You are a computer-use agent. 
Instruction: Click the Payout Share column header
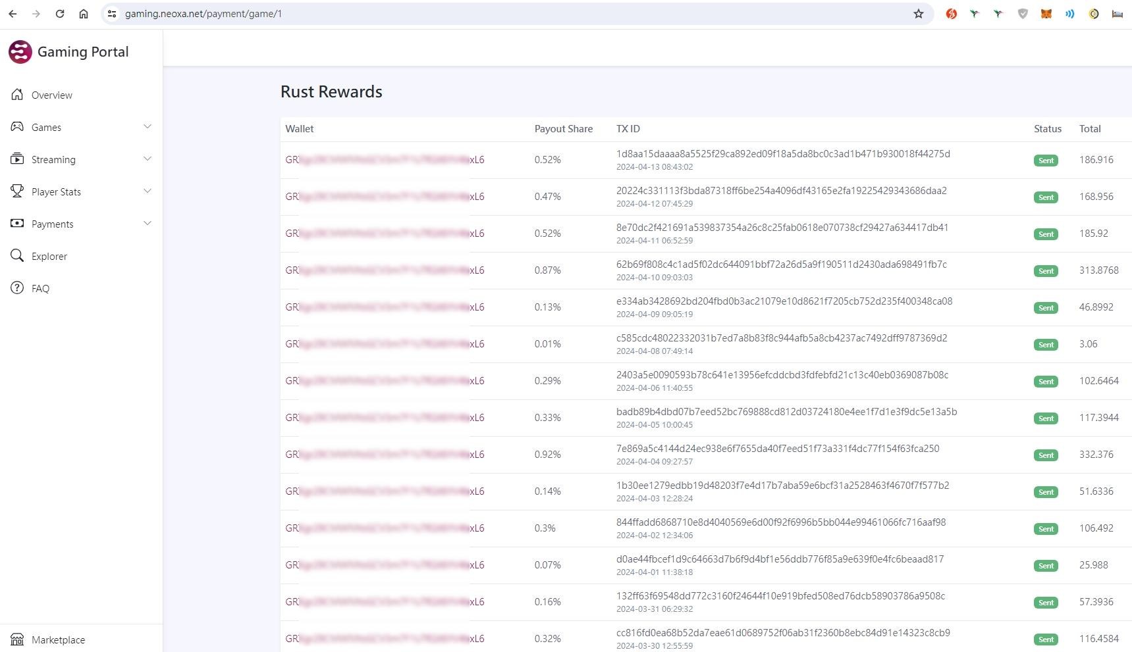point(564,129)
